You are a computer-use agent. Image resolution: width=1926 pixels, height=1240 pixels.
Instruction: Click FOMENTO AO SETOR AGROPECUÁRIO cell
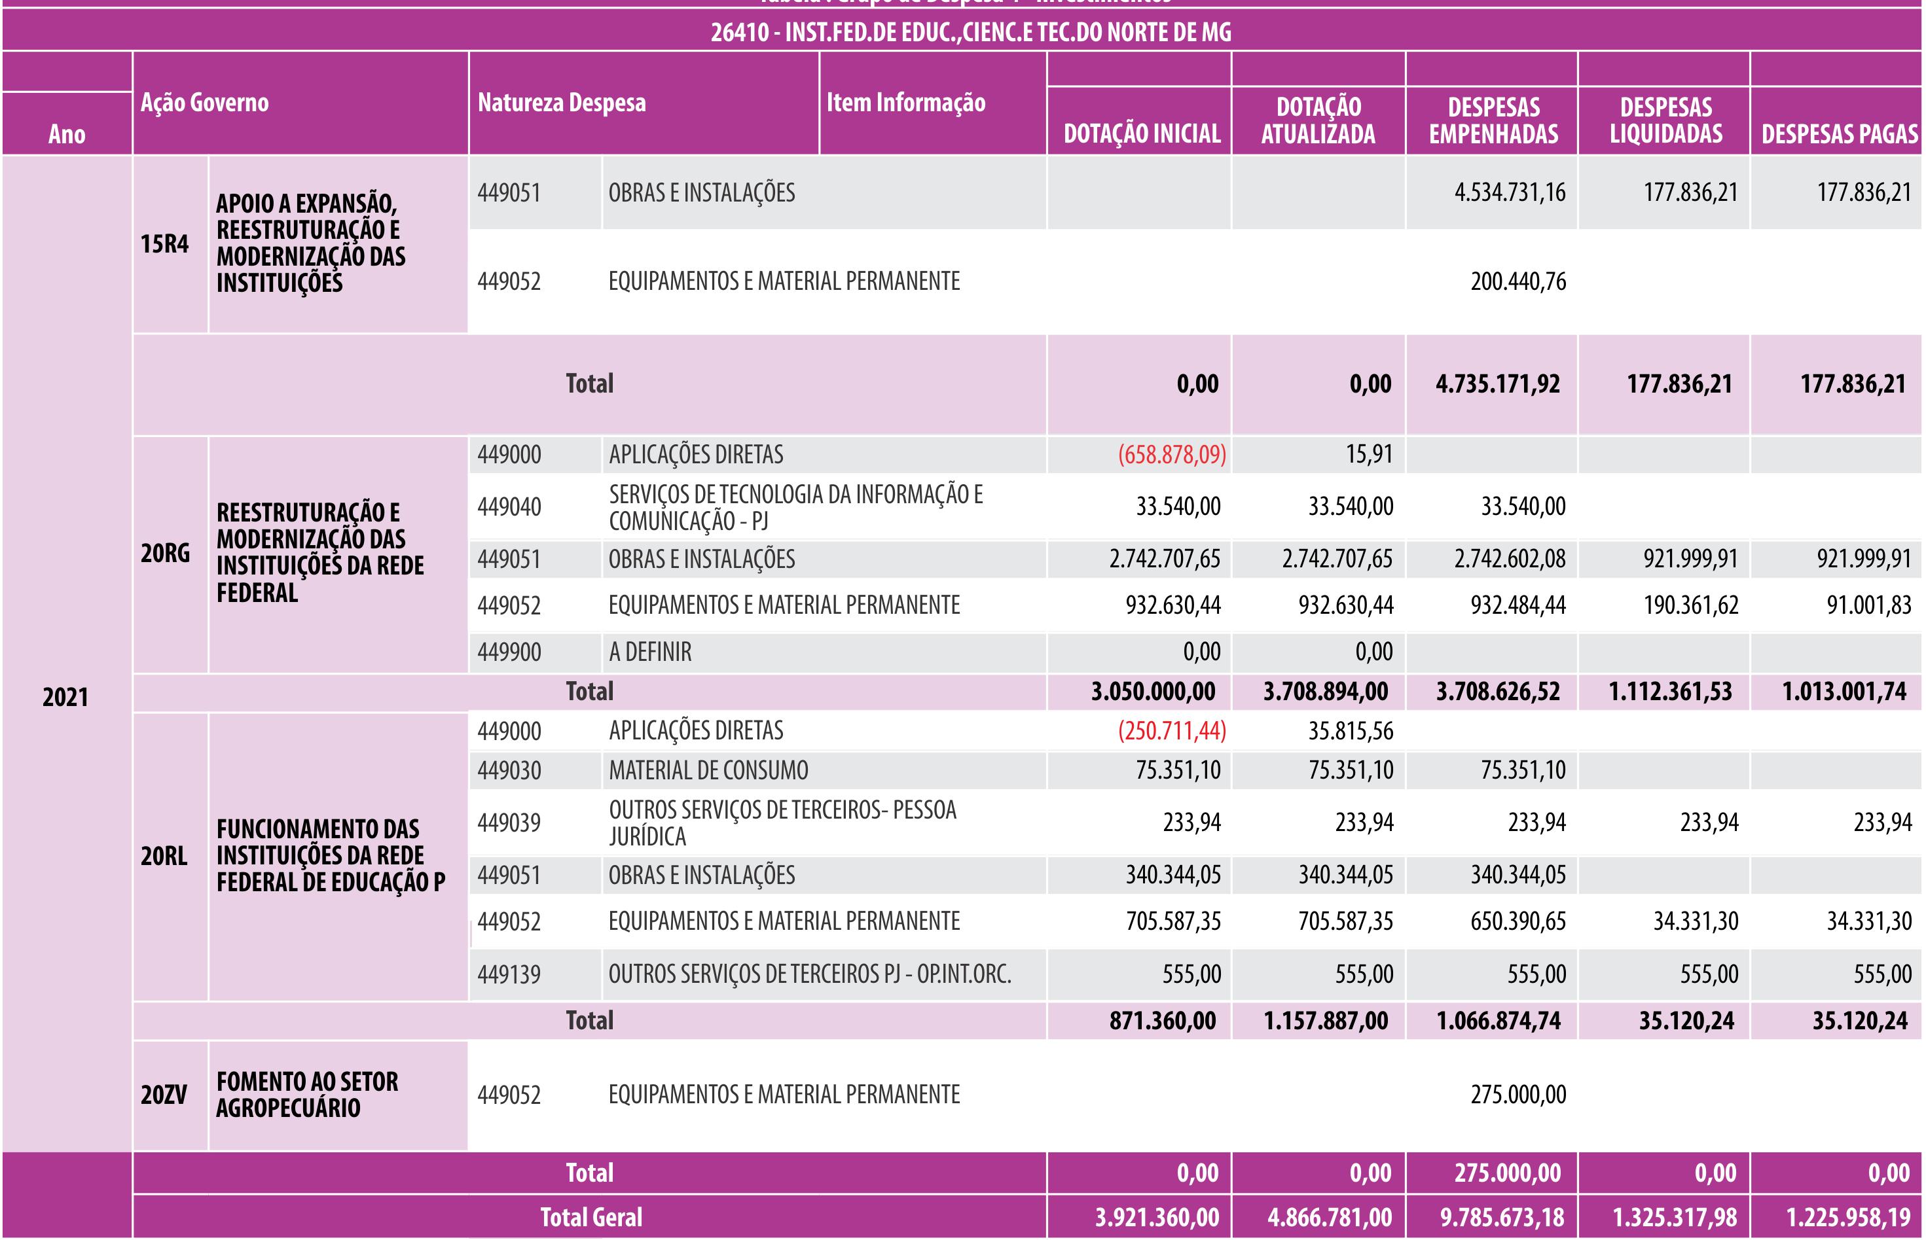307,1095
